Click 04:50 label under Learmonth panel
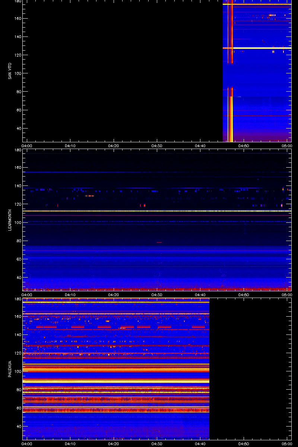The image size is (298, 447). click(x=244, y=295)
